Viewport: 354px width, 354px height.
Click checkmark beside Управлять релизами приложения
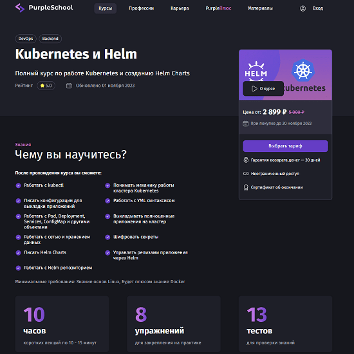(107, 253)
